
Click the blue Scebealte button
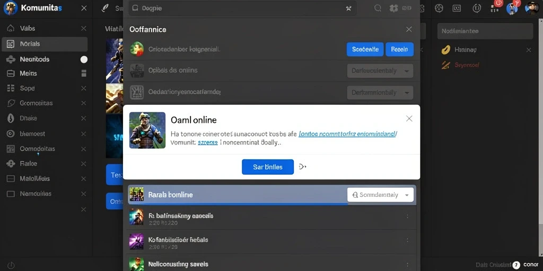point(365,49)
